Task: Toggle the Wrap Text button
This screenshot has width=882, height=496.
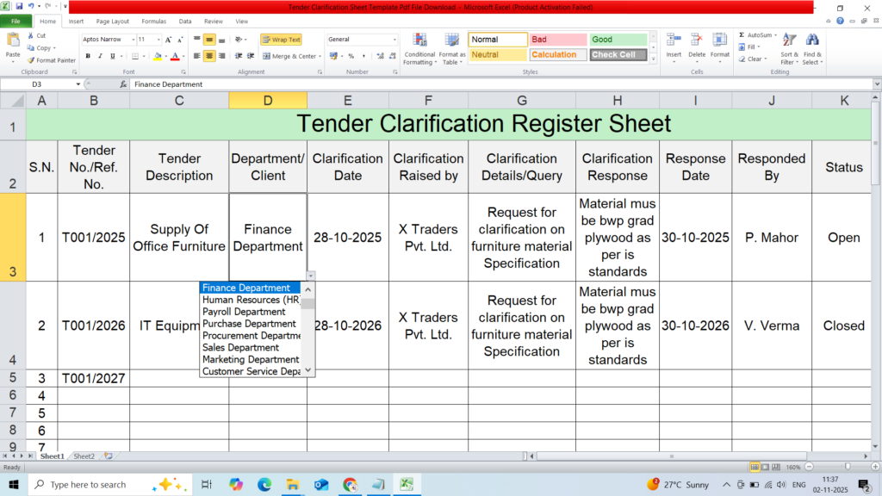Action: click(x=281, y=40)
